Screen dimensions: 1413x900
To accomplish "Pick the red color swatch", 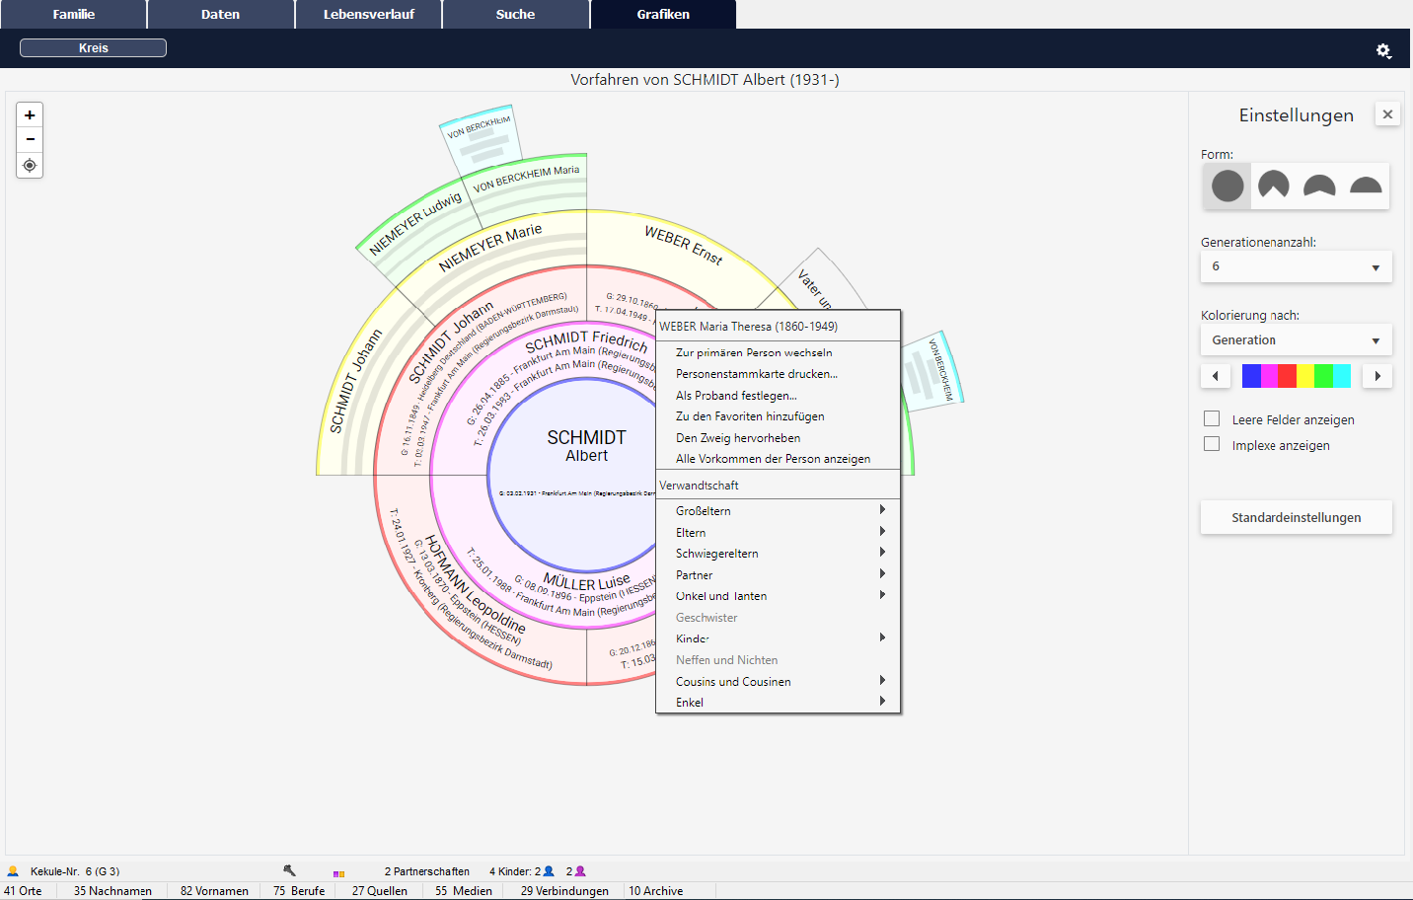I will click(1288, 376).
